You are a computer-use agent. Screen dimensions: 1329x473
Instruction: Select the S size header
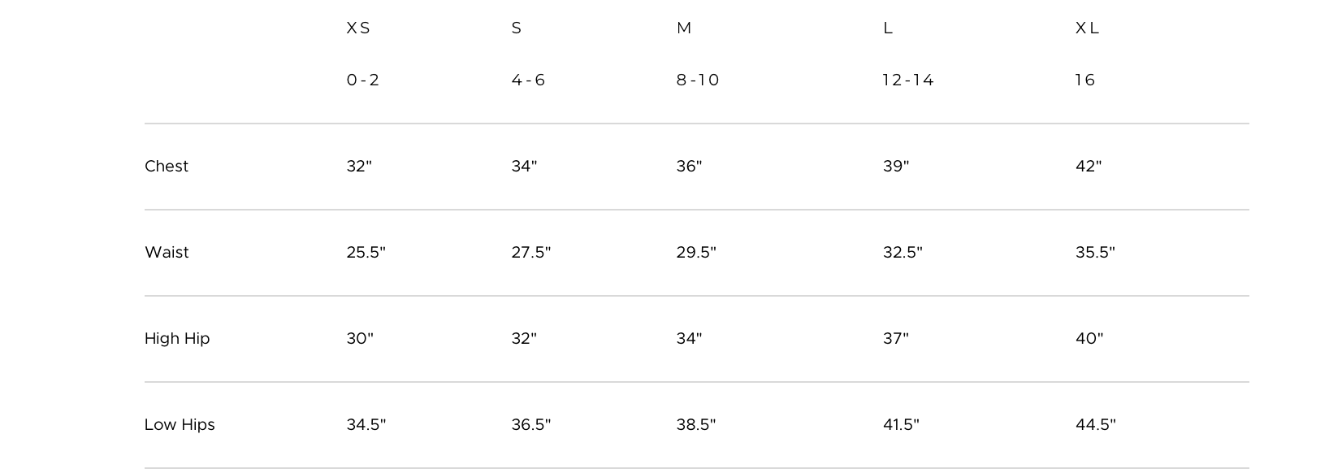click(x=517, y=28)
